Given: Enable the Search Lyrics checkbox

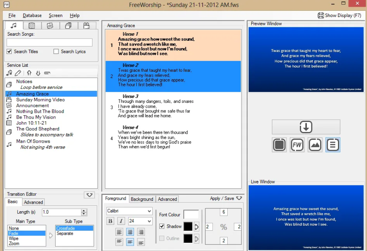Looking at the screenshot, I should (x=56, y=51).
